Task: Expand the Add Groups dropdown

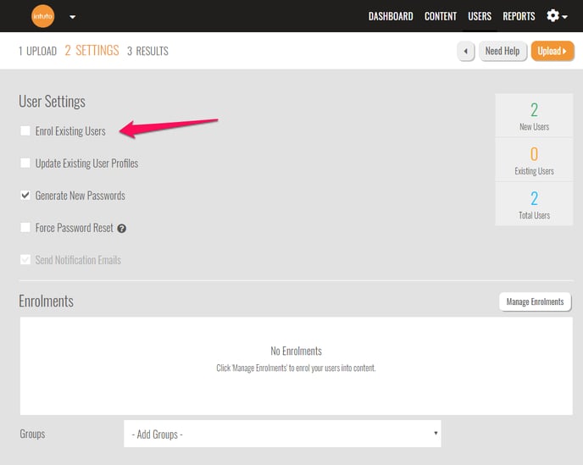Action: pos(282,434)
